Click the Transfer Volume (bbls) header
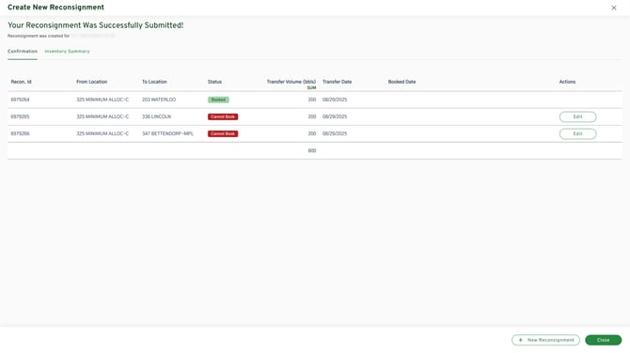The image size is (630, 353). coord(291,82)
